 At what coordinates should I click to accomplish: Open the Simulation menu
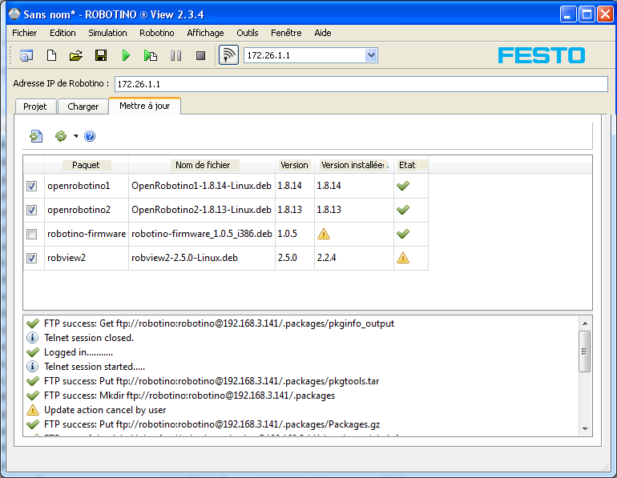pos(107,33)
